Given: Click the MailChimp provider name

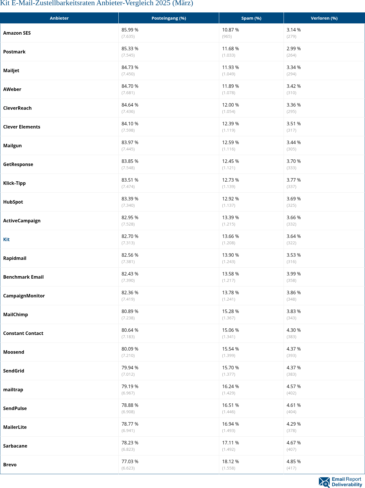Looking at the screenshot, I should [x=16, y=314].
